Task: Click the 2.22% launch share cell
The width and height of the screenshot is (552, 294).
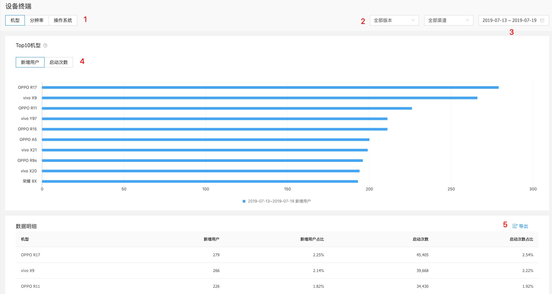Action: click(528, 271)
